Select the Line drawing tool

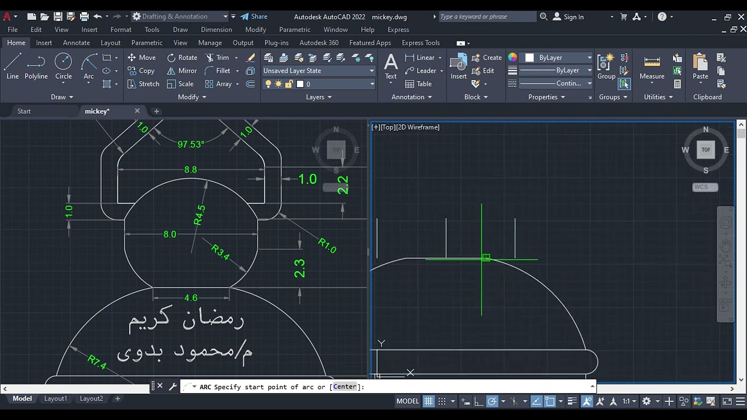pos(12,65)
